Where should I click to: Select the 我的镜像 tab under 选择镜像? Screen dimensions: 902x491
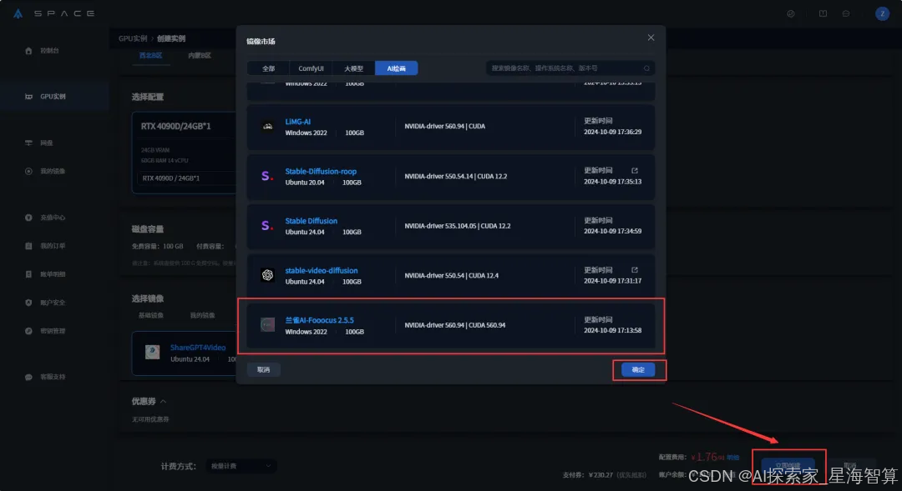click(x=202, y=315)
